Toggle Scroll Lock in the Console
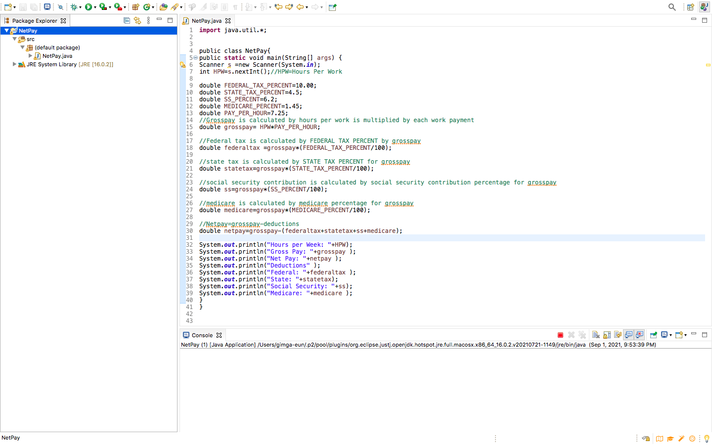Viewport: 712px width, 445px height. coord(606,335)
